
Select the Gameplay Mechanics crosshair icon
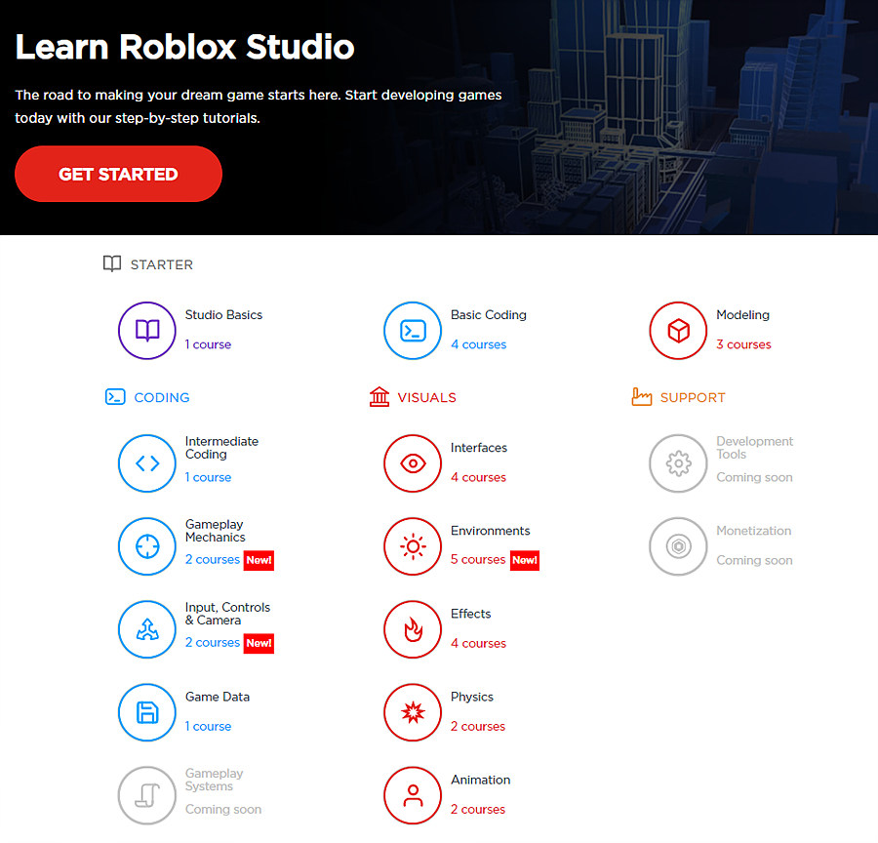pyautogui.click(x=147, y=546)
